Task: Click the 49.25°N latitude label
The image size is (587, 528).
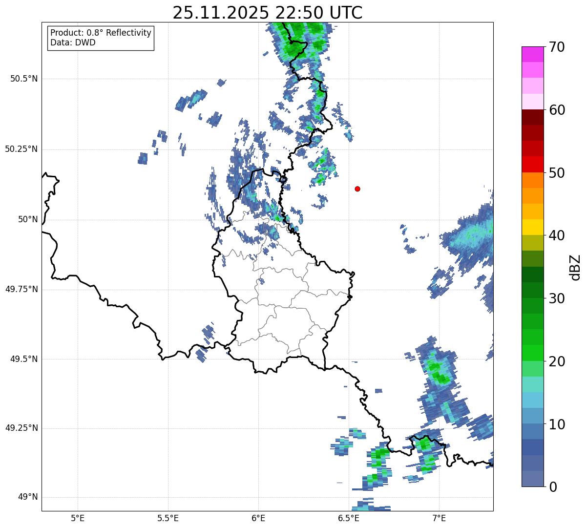Action: (21, 428)
